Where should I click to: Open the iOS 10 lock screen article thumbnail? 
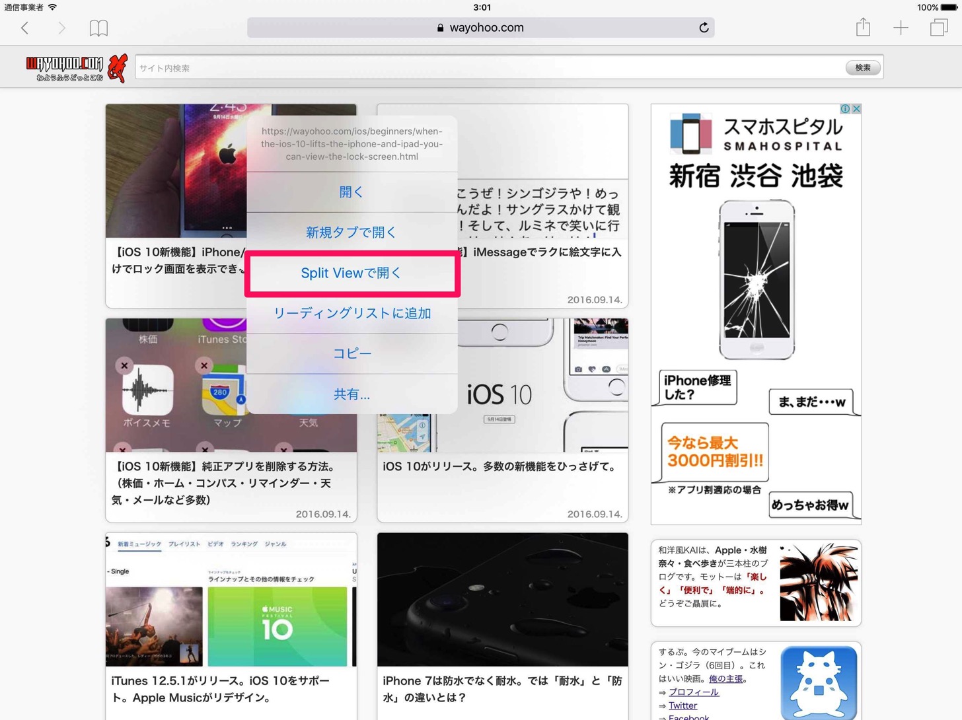[176, 170]
